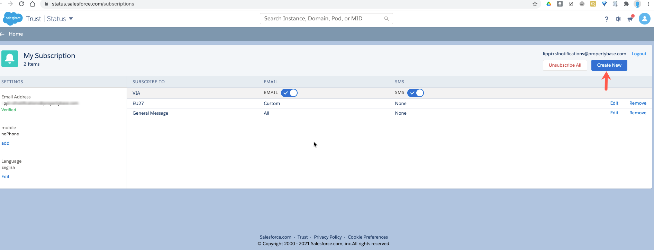Open Salesforce.com footer link
This screenshot has height=250, width=654.
coord(275,237)
